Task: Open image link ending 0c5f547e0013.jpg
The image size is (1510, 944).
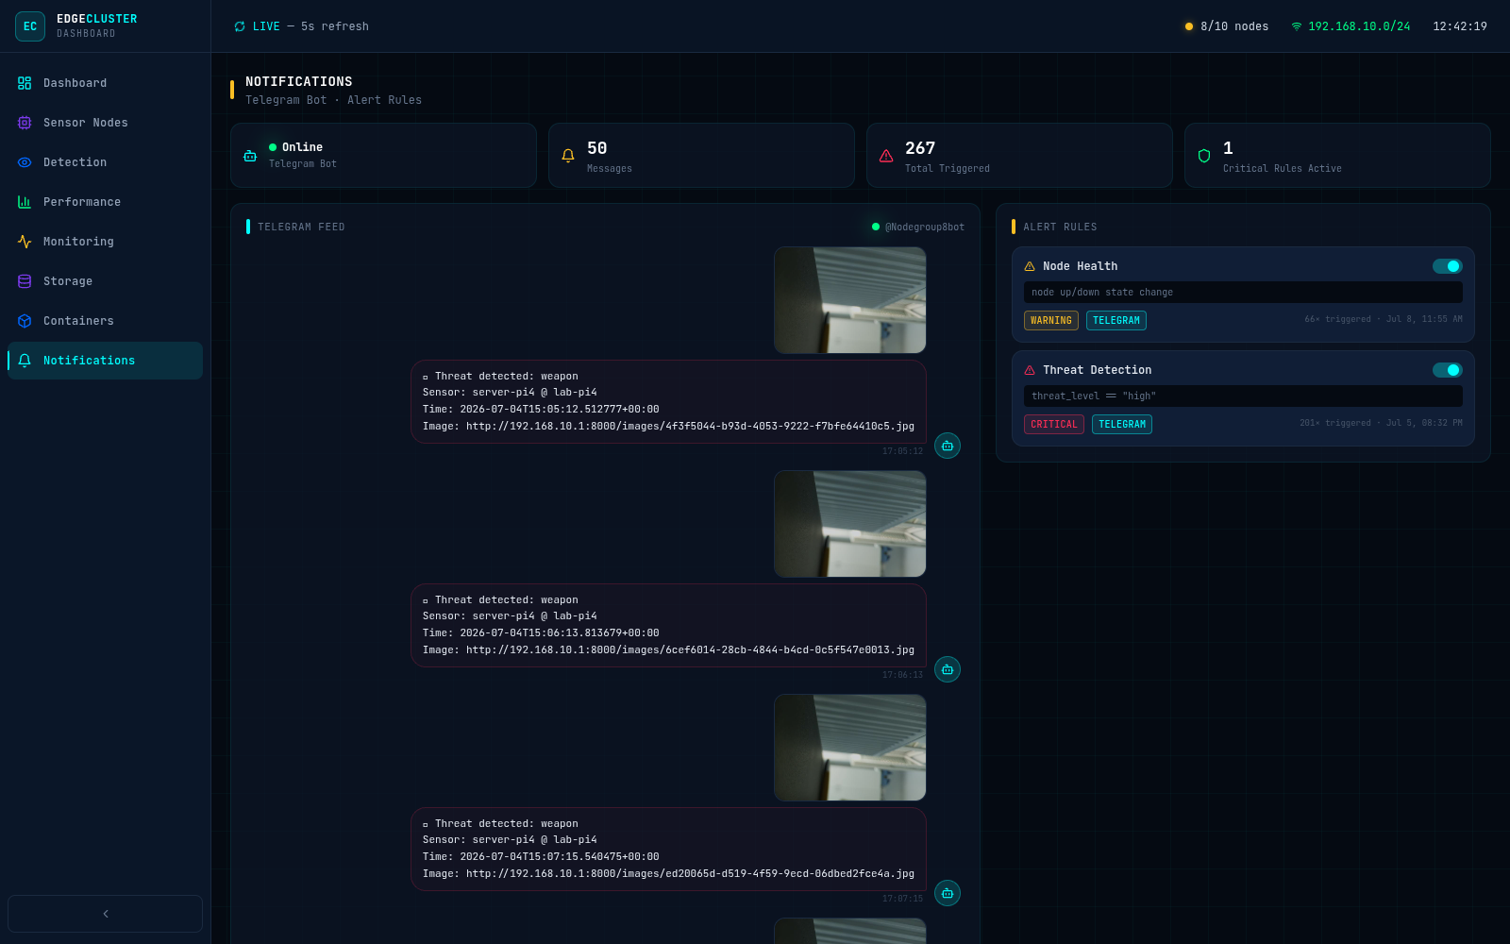Action: (x=690, y=650)
